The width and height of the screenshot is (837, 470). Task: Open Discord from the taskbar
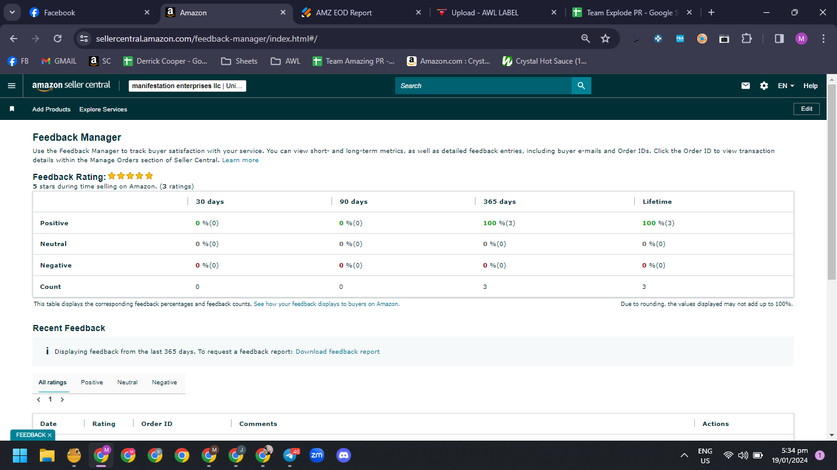pos(344,455)
